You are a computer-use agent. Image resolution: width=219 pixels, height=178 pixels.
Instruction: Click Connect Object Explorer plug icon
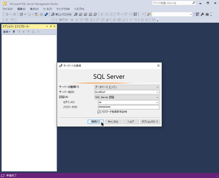tap(14, 32)
